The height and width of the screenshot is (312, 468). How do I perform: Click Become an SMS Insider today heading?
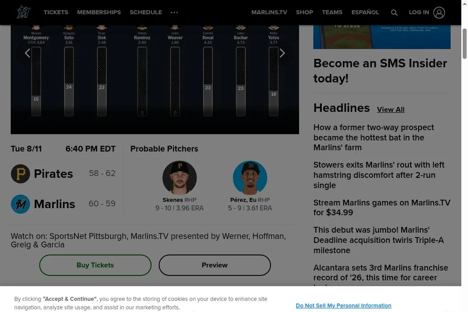(x=380, y=71)
